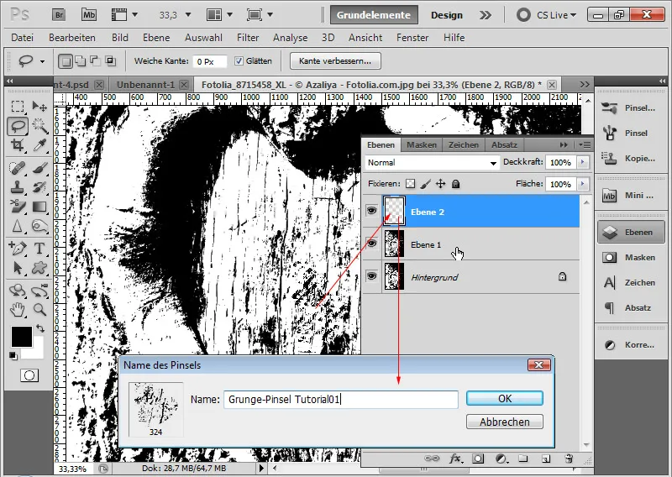672x477 pixels.
Task: Switch to the Zeichen tab
Action: pos(464,144)
